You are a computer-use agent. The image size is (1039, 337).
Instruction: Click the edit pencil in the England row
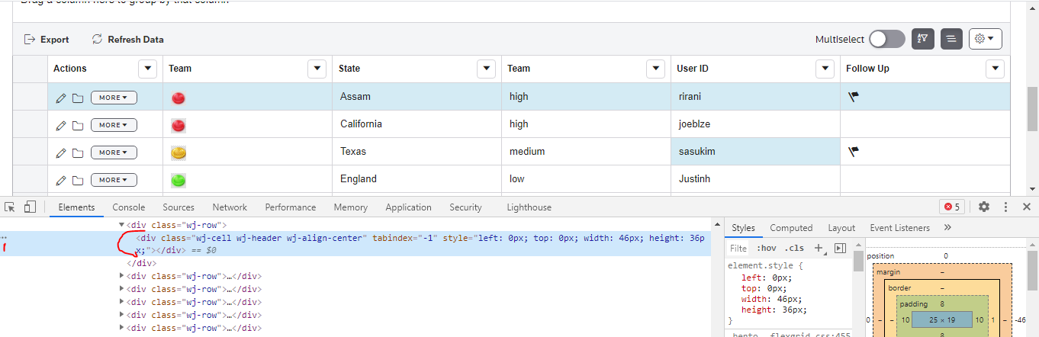coord(61,180)
